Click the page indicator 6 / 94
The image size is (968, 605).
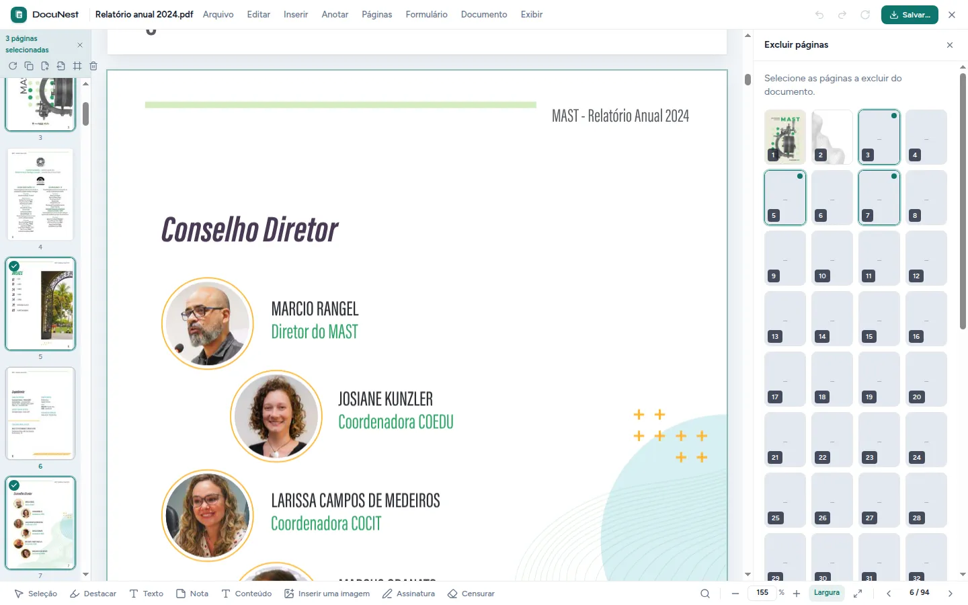[920, 593]
